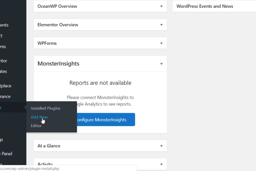Select Editor in the Plugins submenu
Image resolution: width=256 pixels, height=171 pixels.
click(36, 126)
